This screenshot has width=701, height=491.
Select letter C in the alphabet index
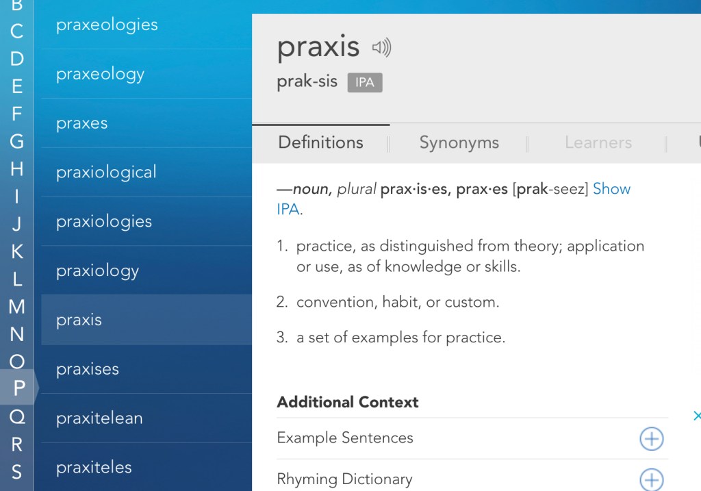(17, 31)
